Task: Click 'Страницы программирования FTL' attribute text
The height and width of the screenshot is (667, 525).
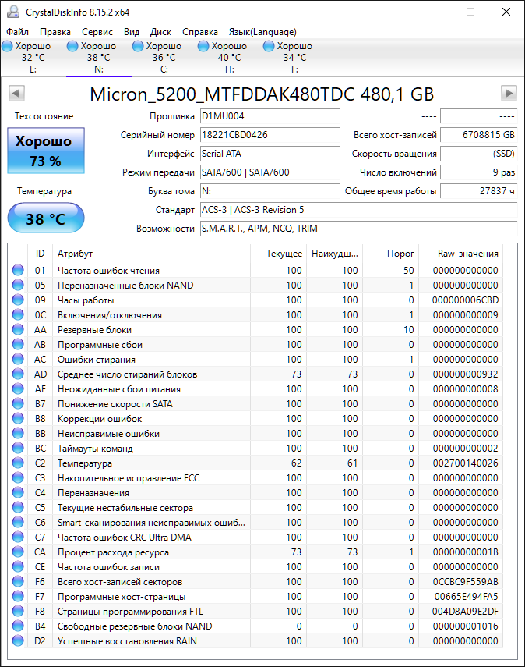Action: click(130, 612)
